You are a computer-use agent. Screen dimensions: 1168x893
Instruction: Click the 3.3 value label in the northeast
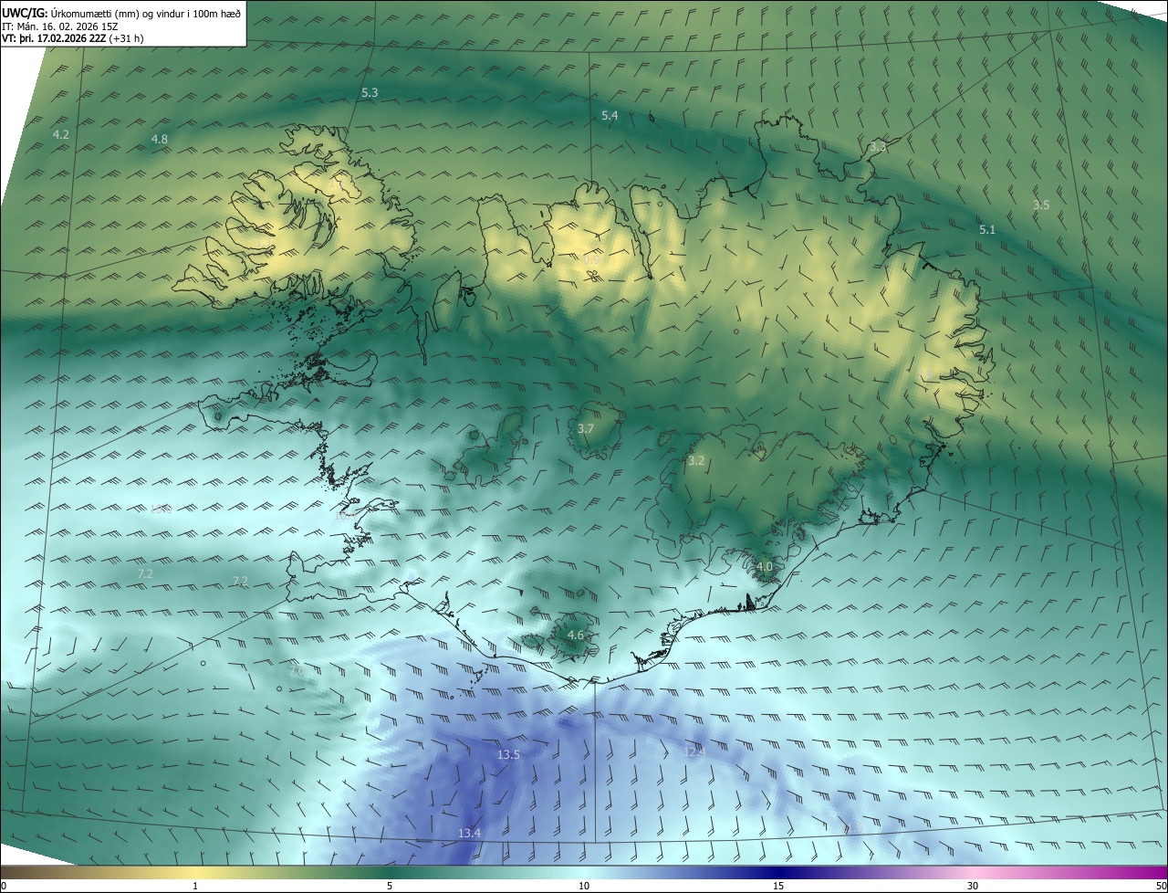(877, 147)
